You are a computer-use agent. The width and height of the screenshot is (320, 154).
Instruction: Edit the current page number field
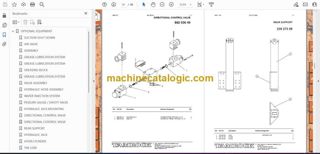point(123,5)
